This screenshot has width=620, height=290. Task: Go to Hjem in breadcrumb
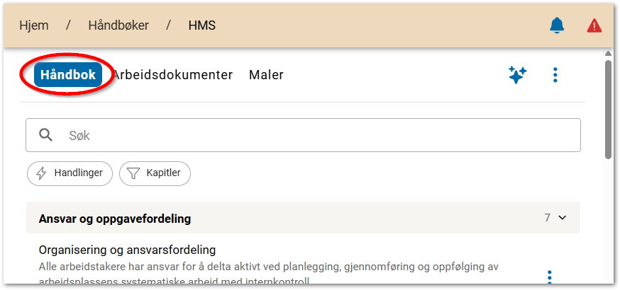34,25
